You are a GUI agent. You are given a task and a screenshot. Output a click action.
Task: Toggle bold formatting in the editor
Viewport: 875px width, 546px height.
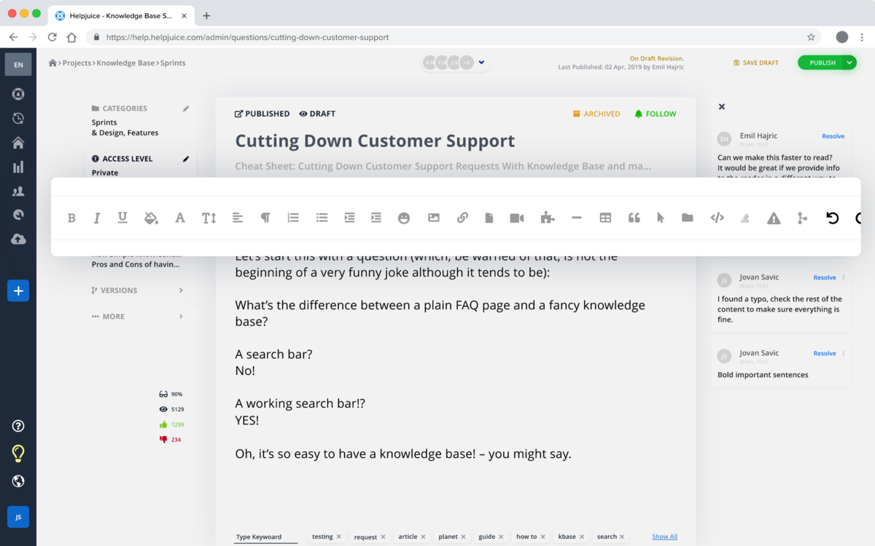[71, 218]
